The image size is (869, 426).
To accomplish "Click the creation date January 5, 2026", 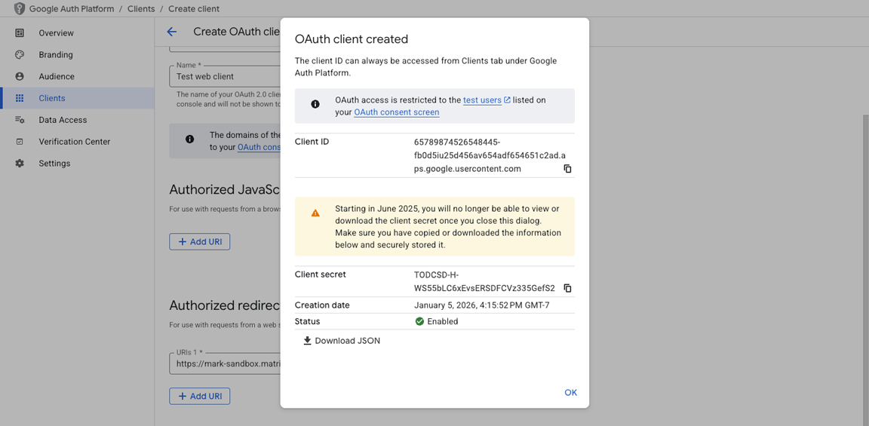I will click(x=481, y=305).
